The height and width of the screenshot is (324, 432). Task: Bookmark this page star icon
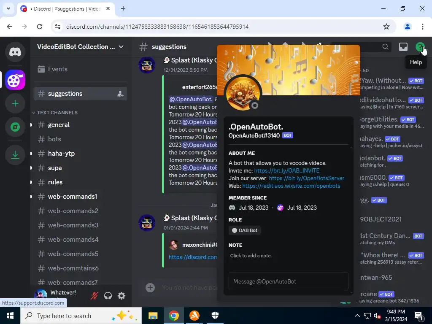pos(386,27)
